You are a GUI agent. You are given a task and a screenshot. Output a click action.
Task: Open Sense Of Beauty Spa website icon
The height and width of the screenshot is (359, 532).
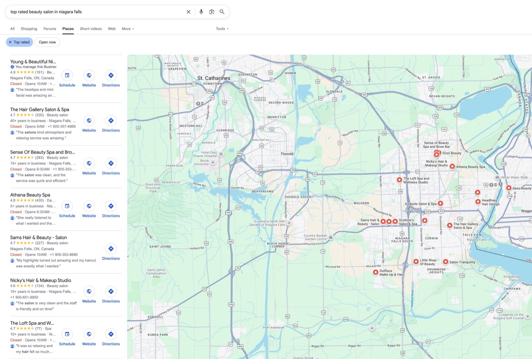[x=89, y=163]
